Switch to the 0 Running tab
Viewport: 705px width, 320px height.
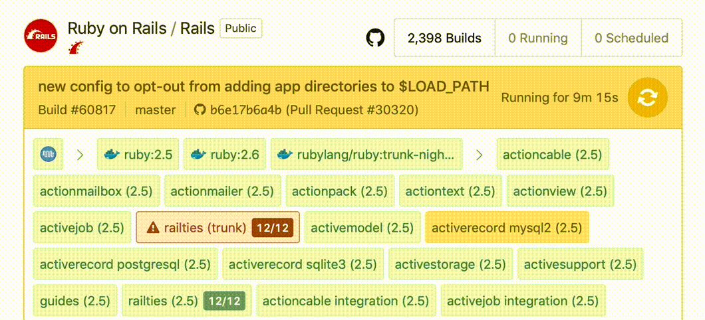(x=538, y=38)
